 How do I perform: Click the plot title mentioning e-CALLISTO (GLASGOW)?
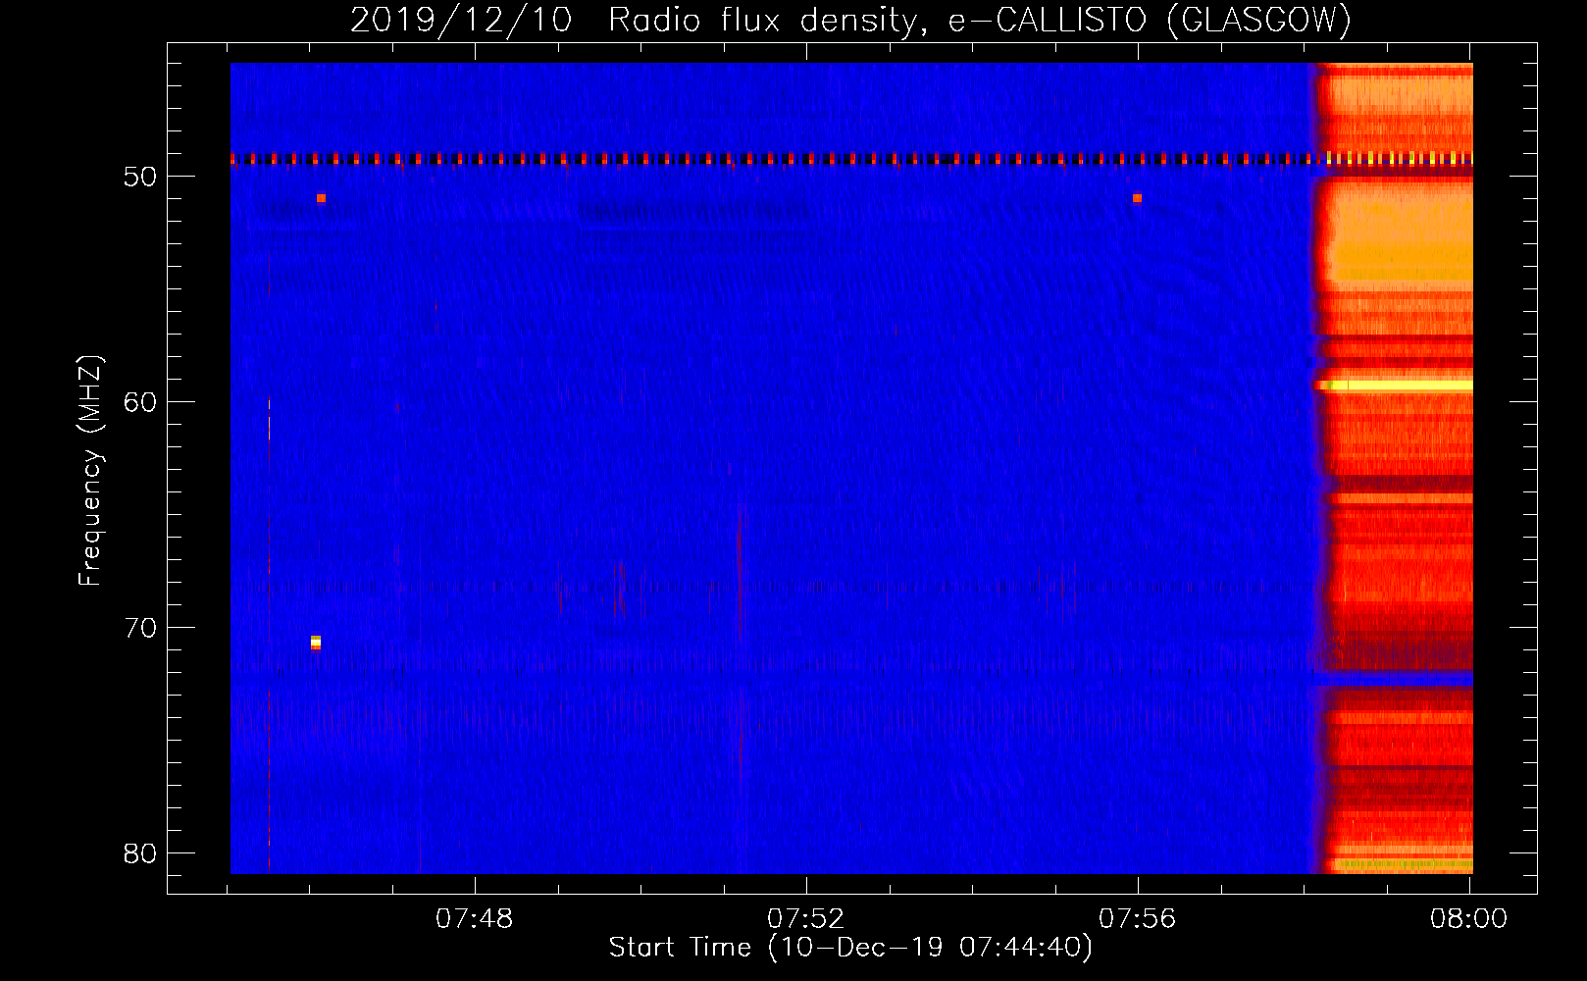(x=850, y=20)
